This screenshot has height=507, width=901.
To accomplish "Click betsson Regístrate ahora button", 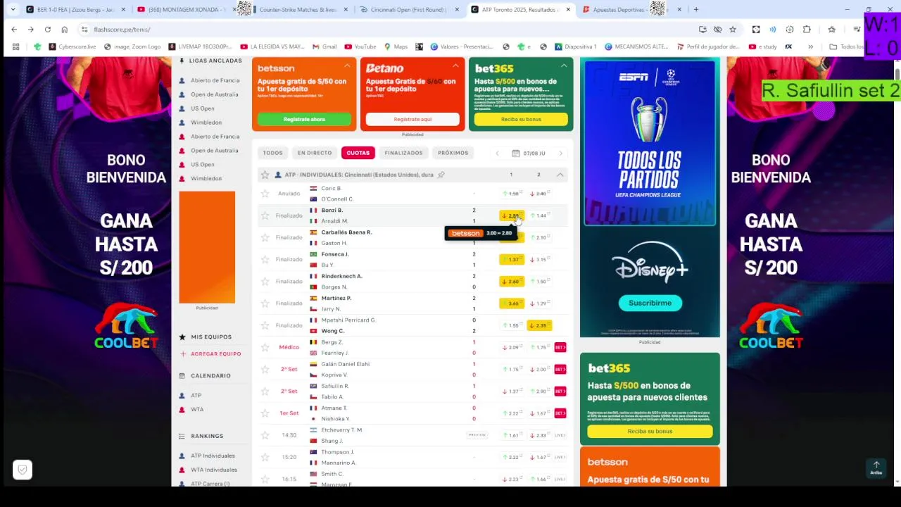I will pos(304,119).
